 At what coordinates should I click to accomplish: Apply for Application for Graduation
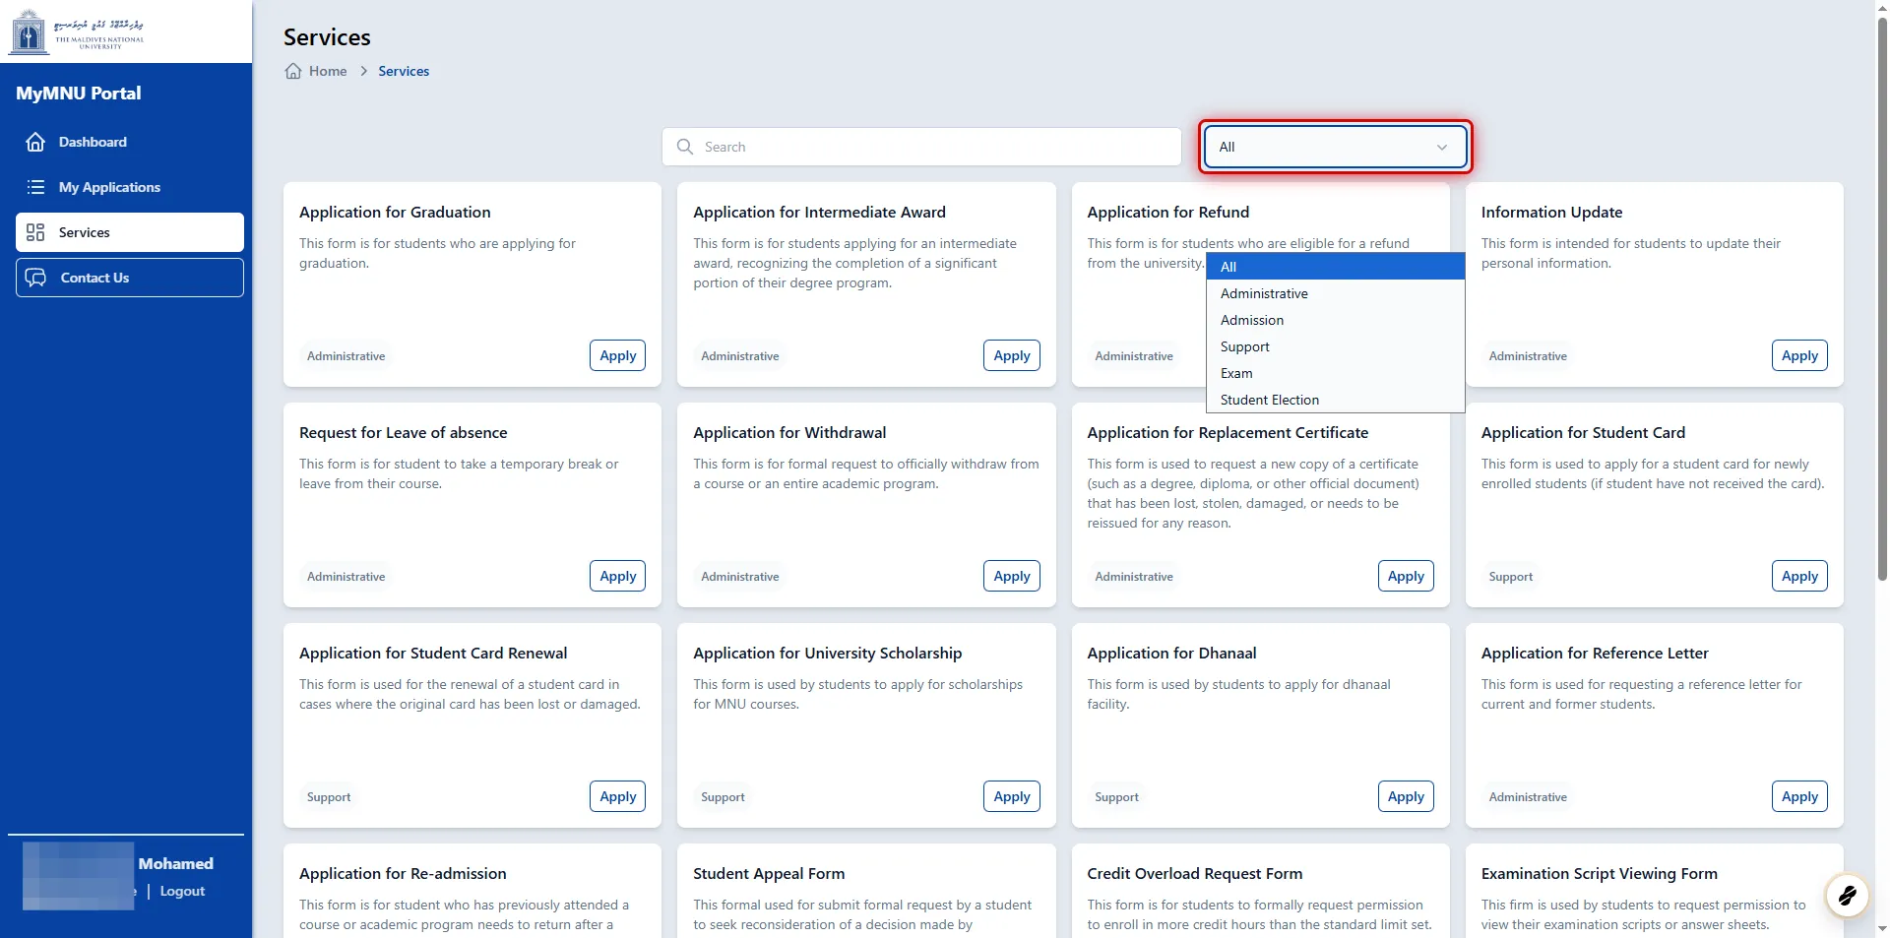[x=617, y=355]
